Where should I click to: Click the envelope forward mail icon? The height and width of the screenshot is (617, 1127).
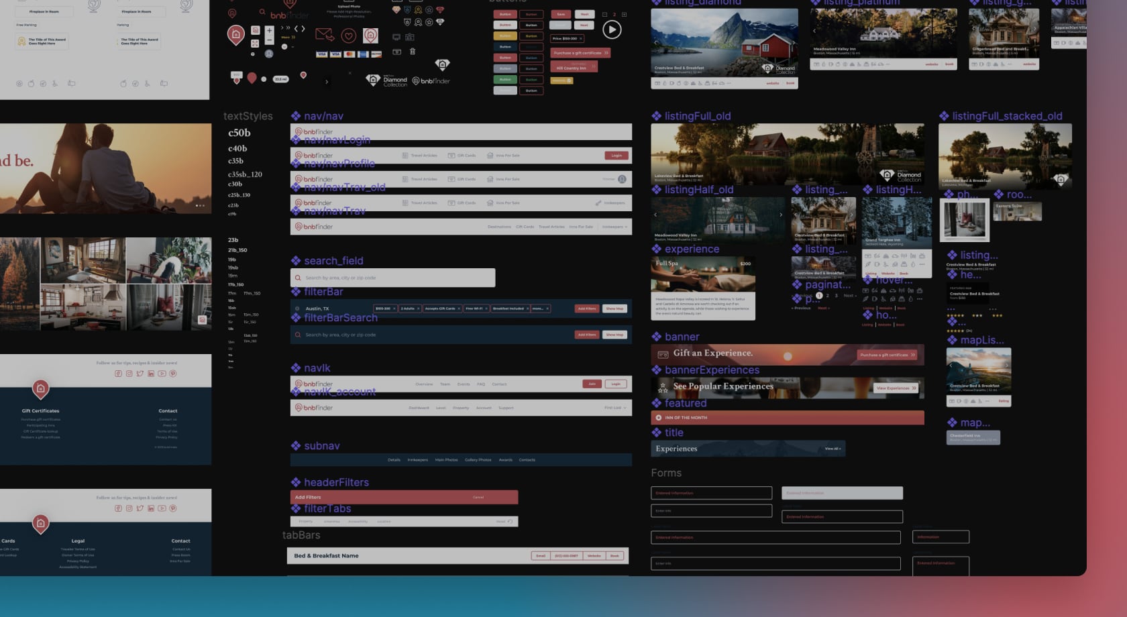click(x=325, y=34)
